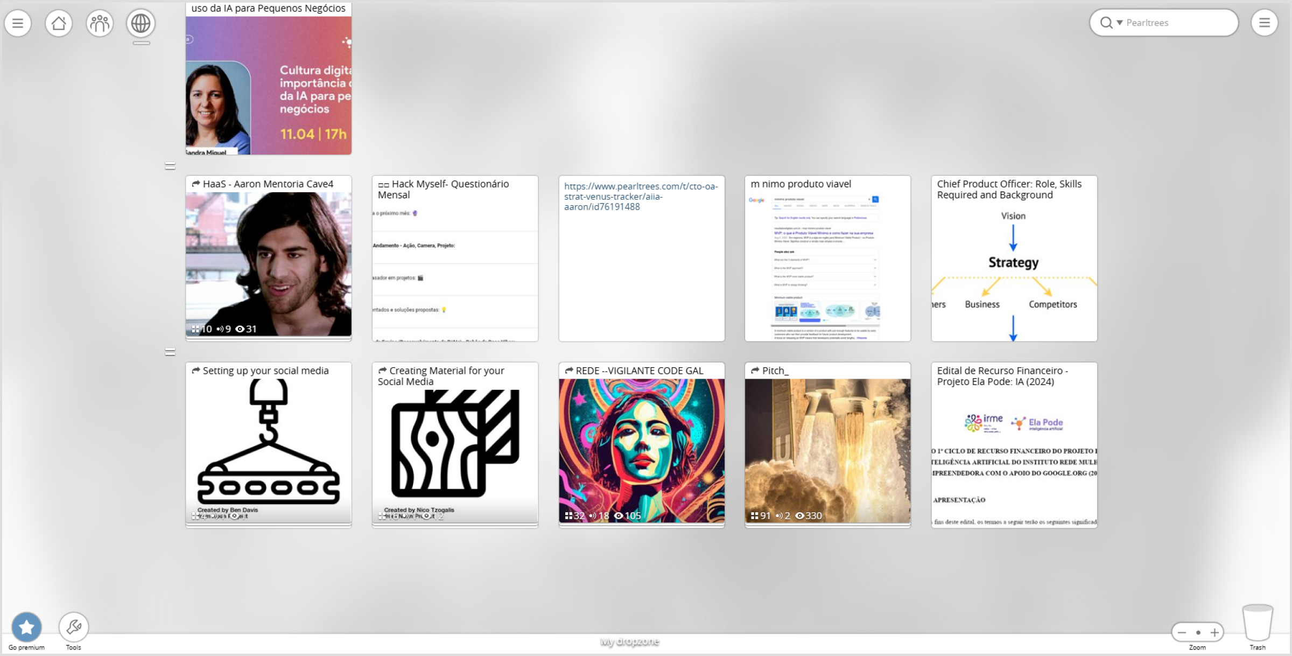Click view count 105 on REDE VIGILANTE card
Viewport: 1292px width, 656px height.
(x=628, y=515)
